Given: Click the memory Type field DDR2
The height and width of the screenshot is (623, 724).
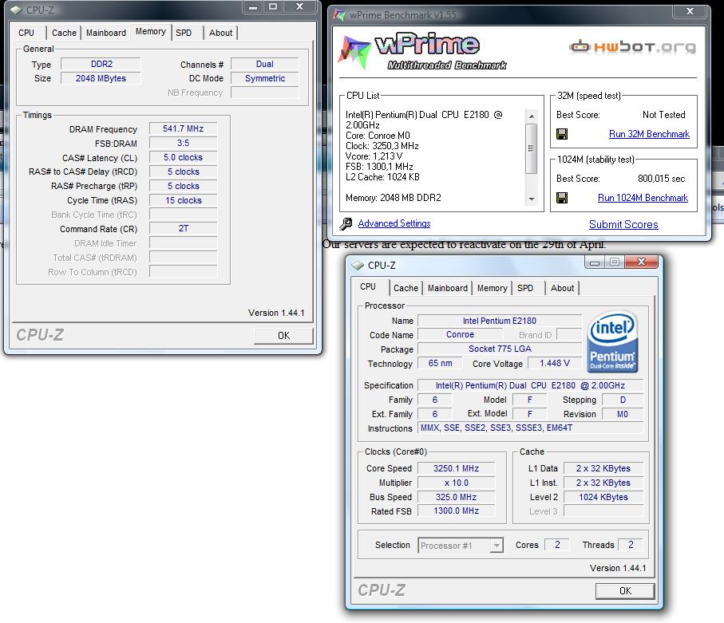Looking at the screenshot, I should tap(101, 64).
